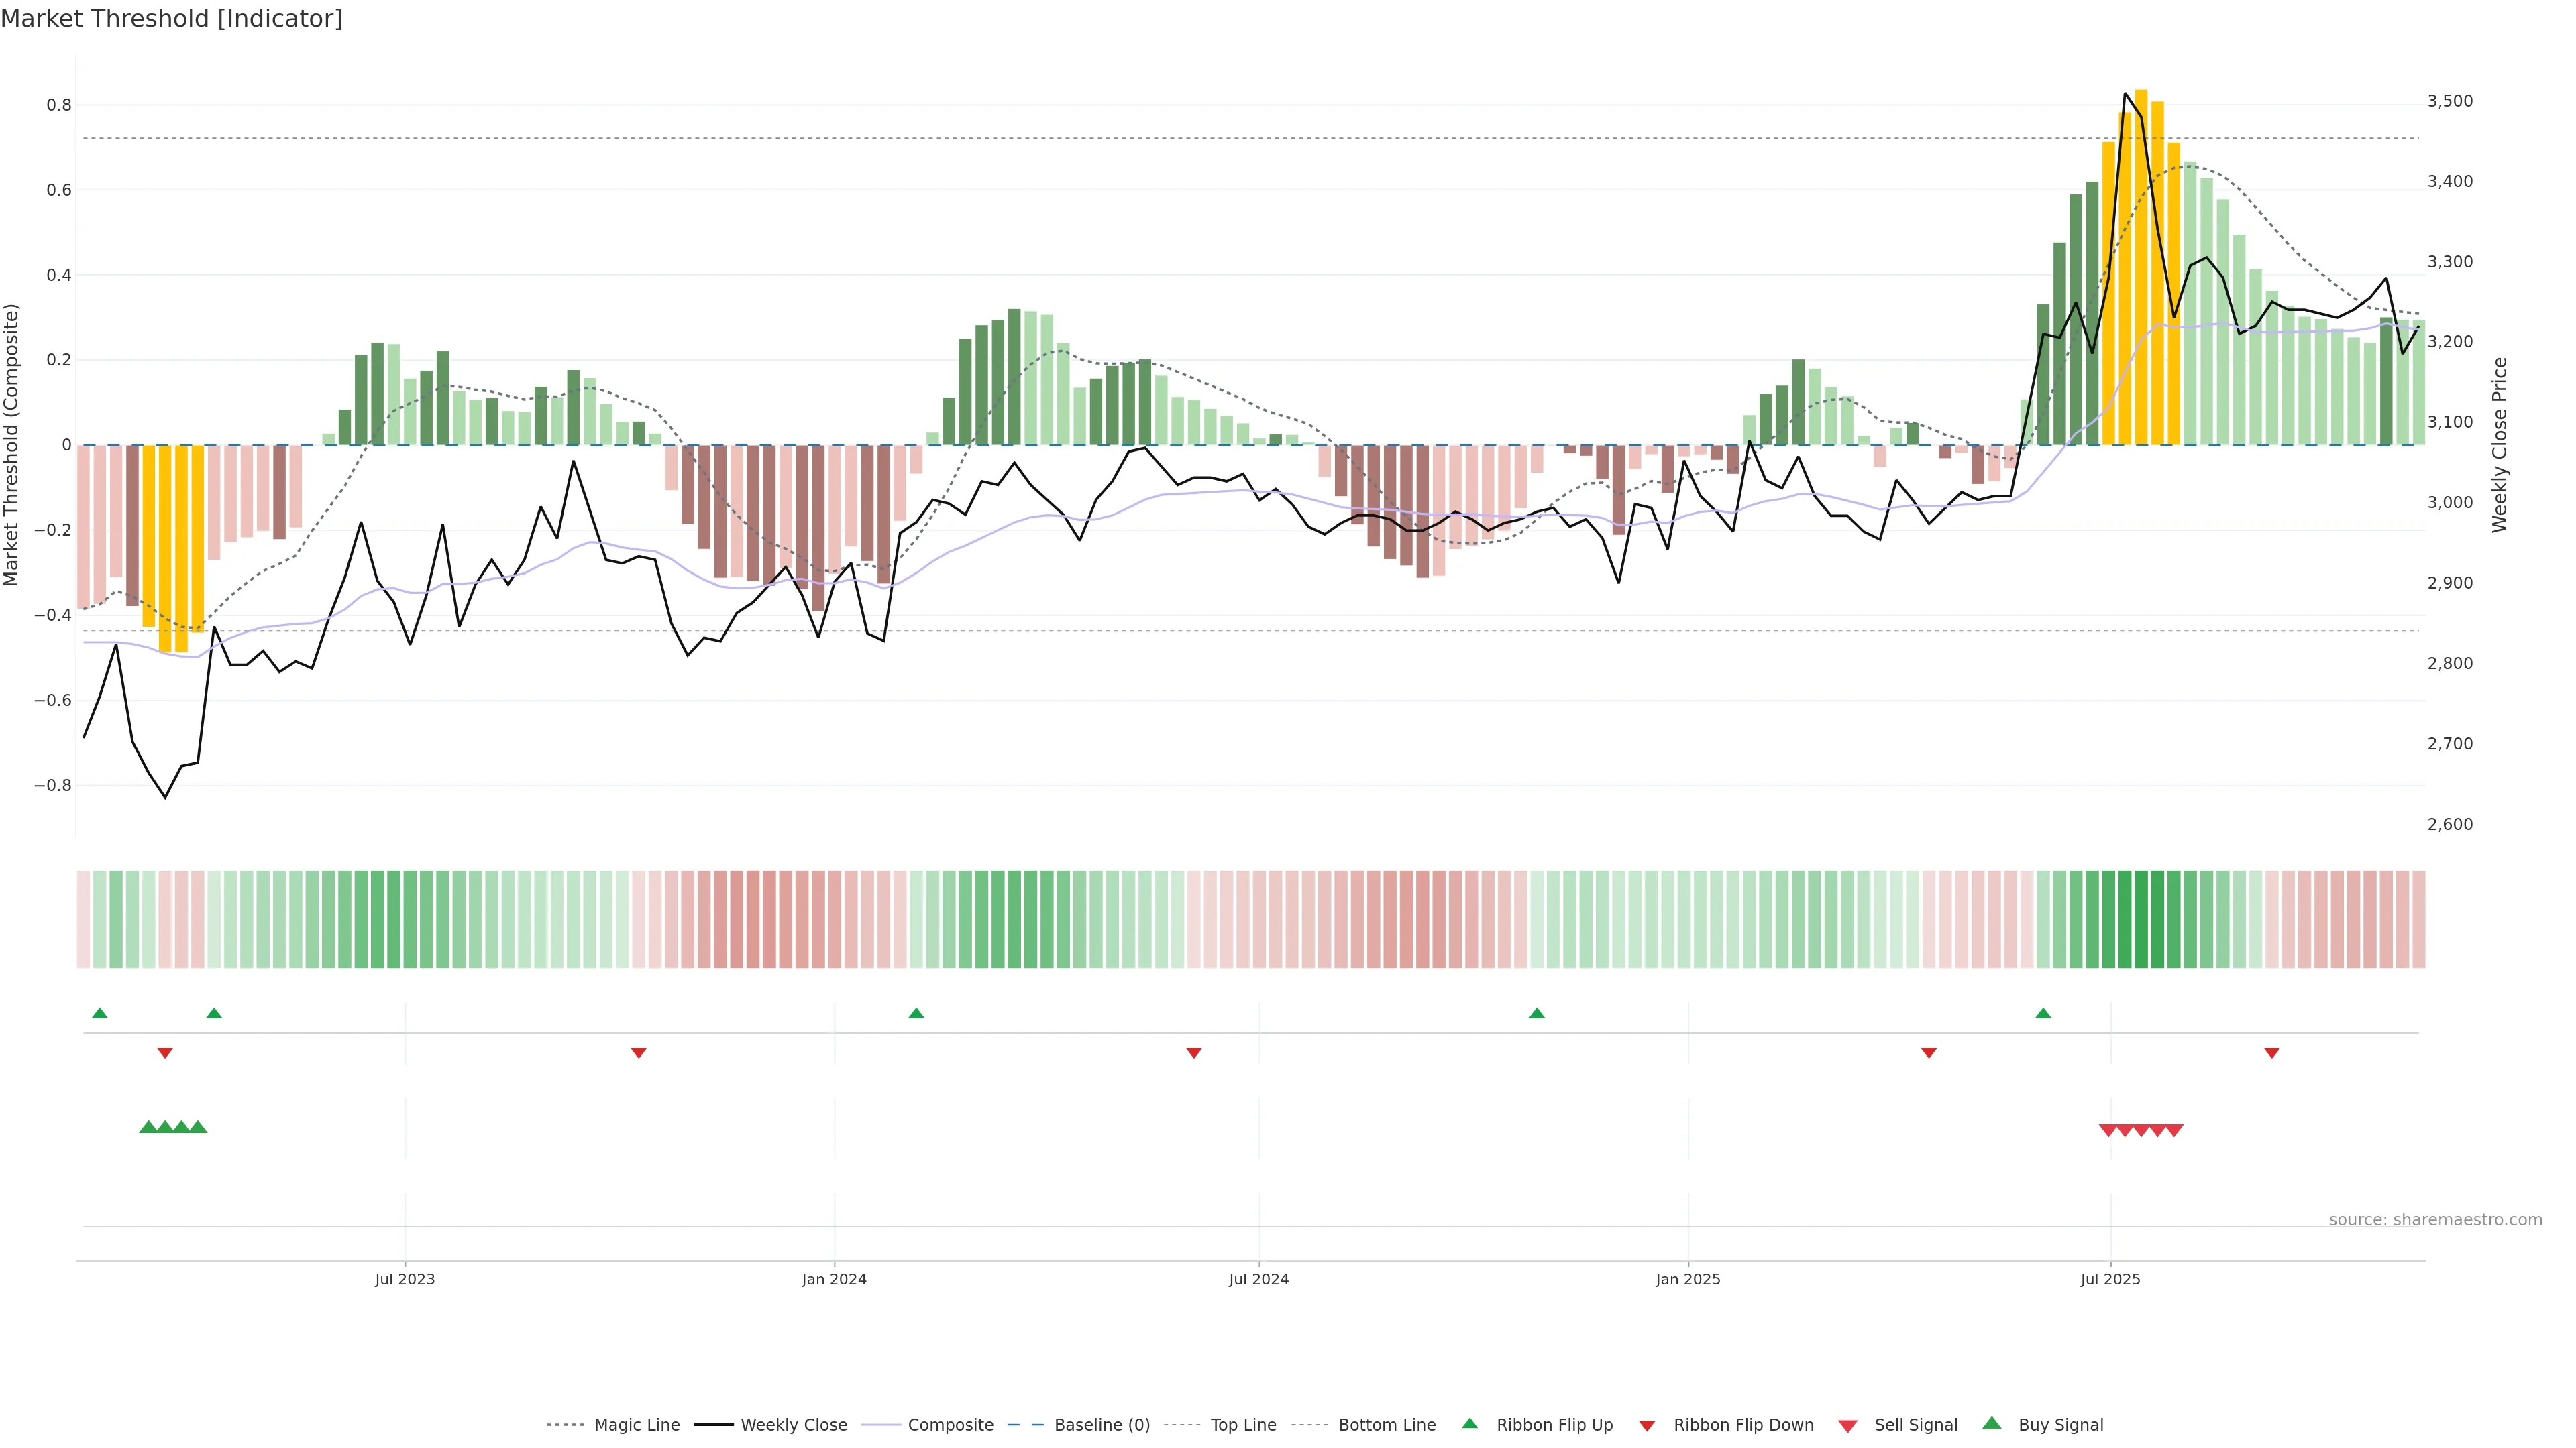2576x1448 pixels.
Task: Click the Sell Signal legend triangle icon
Action: coord(1847,1426)
